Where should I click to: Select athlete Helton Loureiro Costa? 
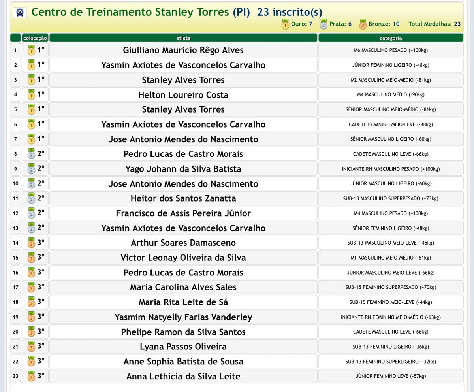click(x=183, y=95)
